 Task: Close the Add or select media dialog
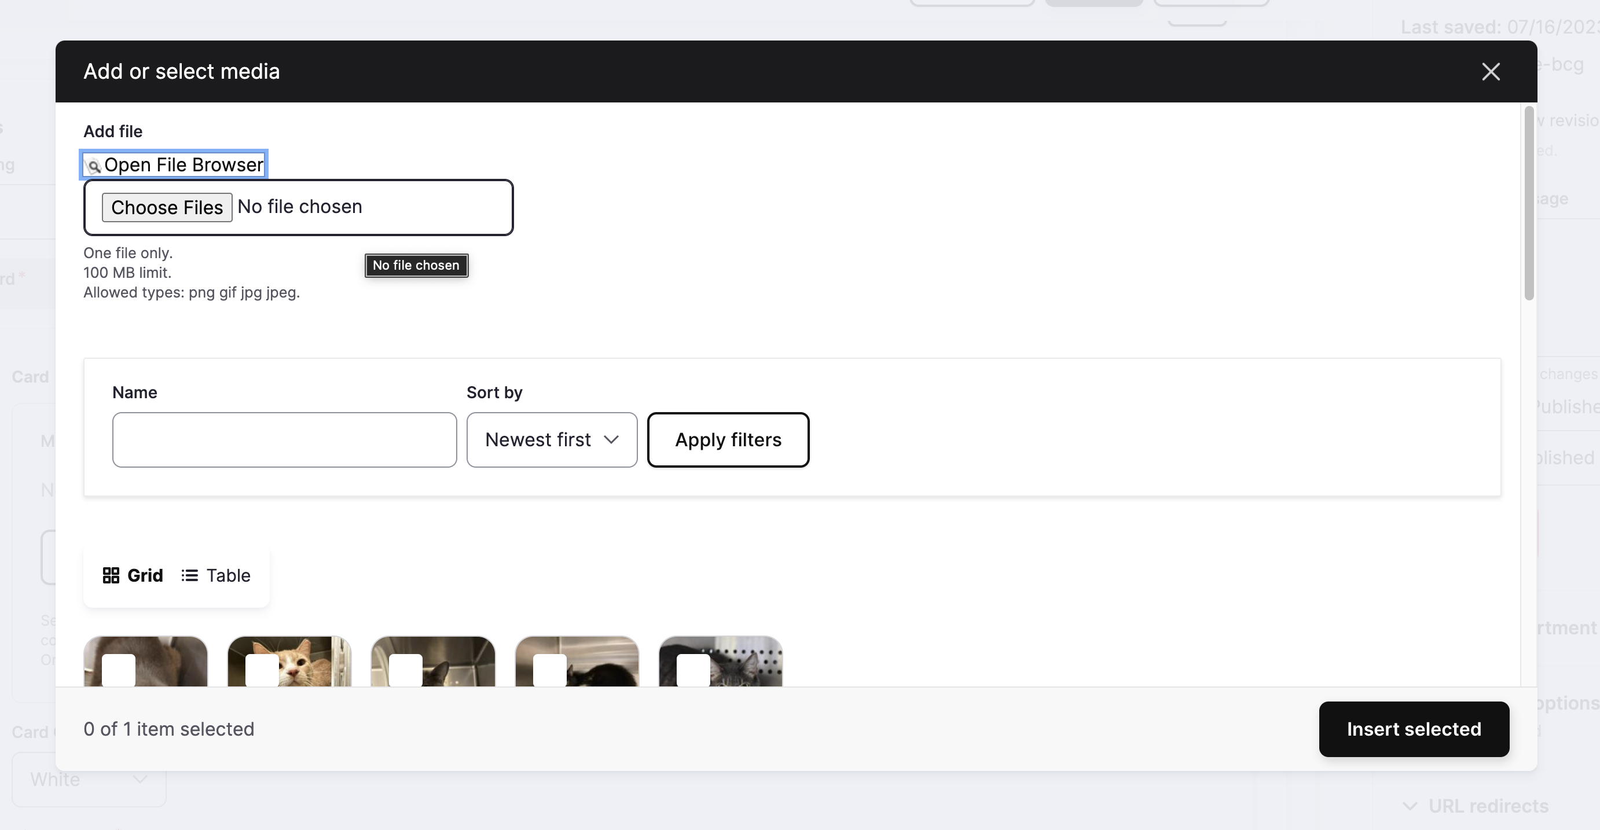tap(1491, 71)
